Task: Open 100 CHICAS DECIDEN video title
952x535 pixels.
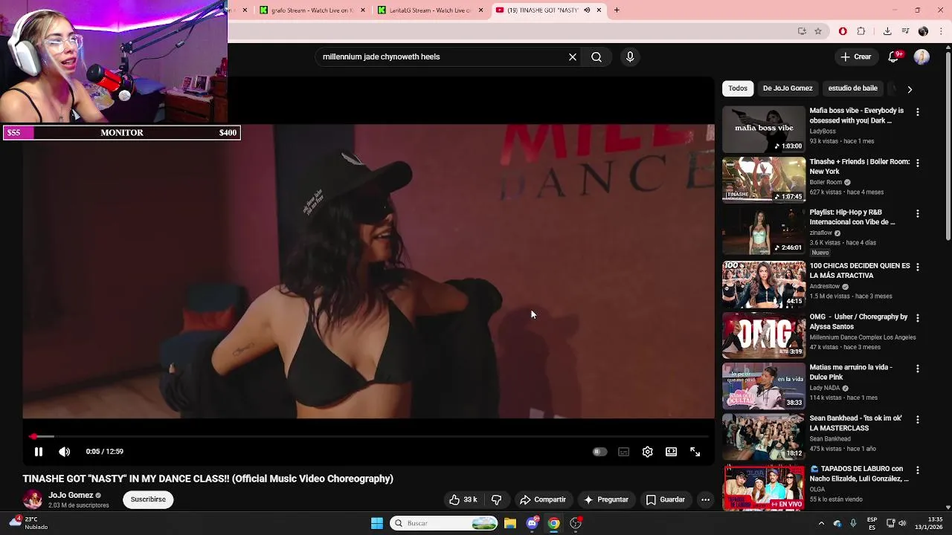Action: pos(859,270)
